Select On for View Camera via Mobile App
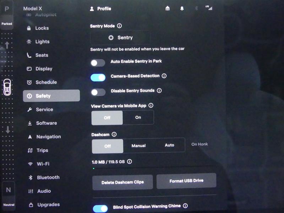 pos(138,118)
